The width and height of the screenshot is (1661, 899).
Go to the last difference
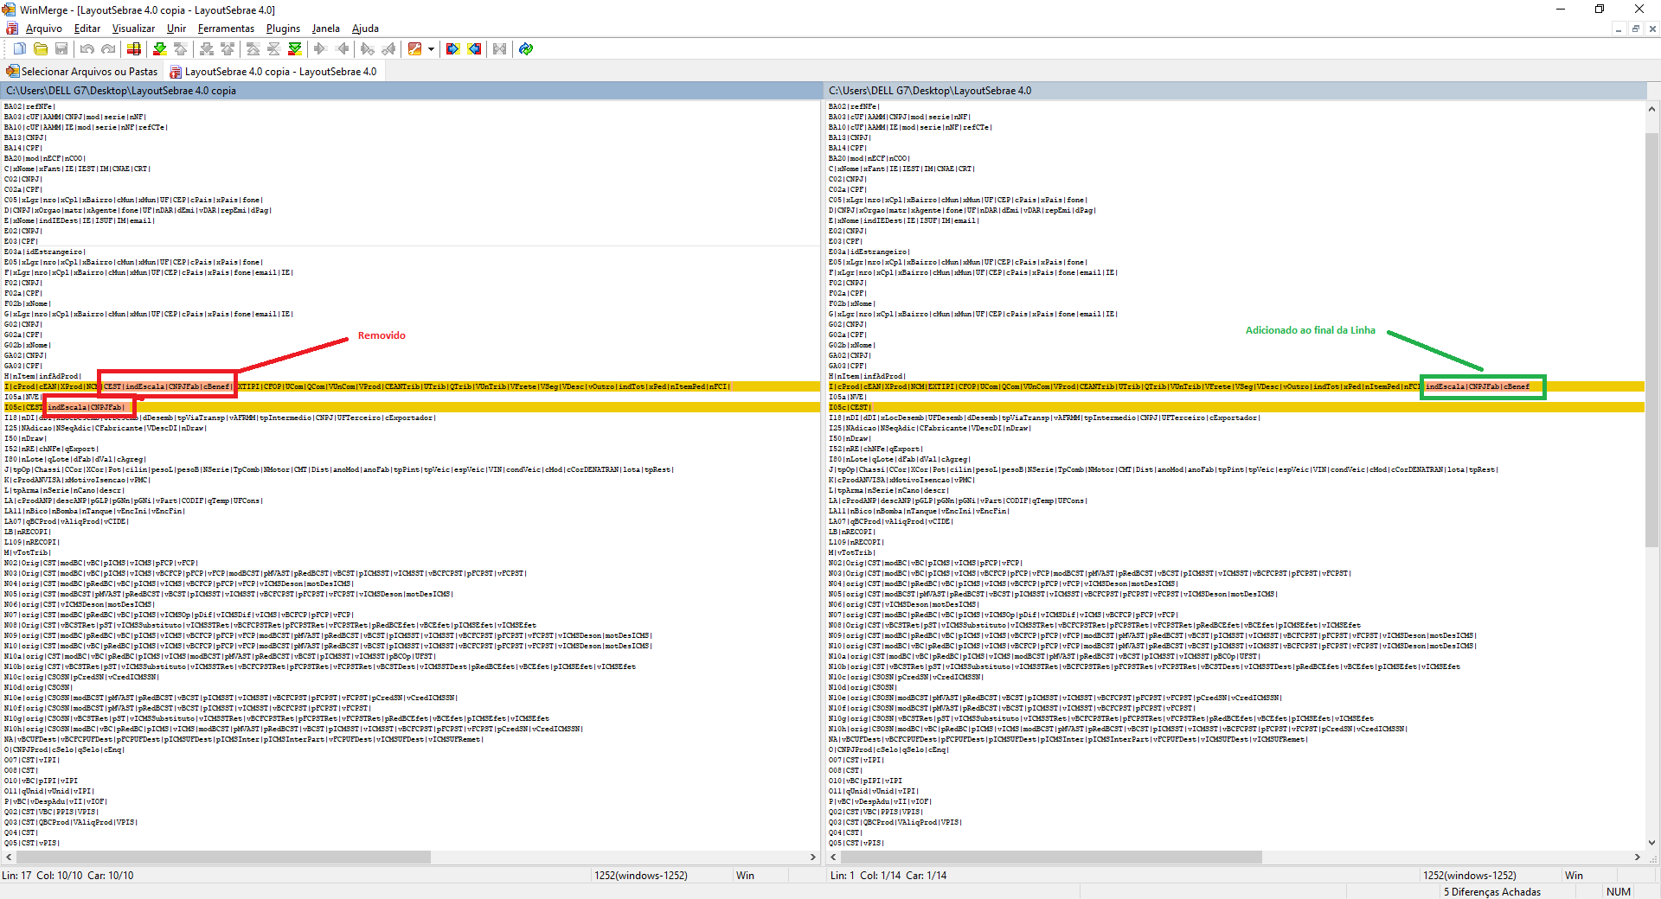coord(295,49)
